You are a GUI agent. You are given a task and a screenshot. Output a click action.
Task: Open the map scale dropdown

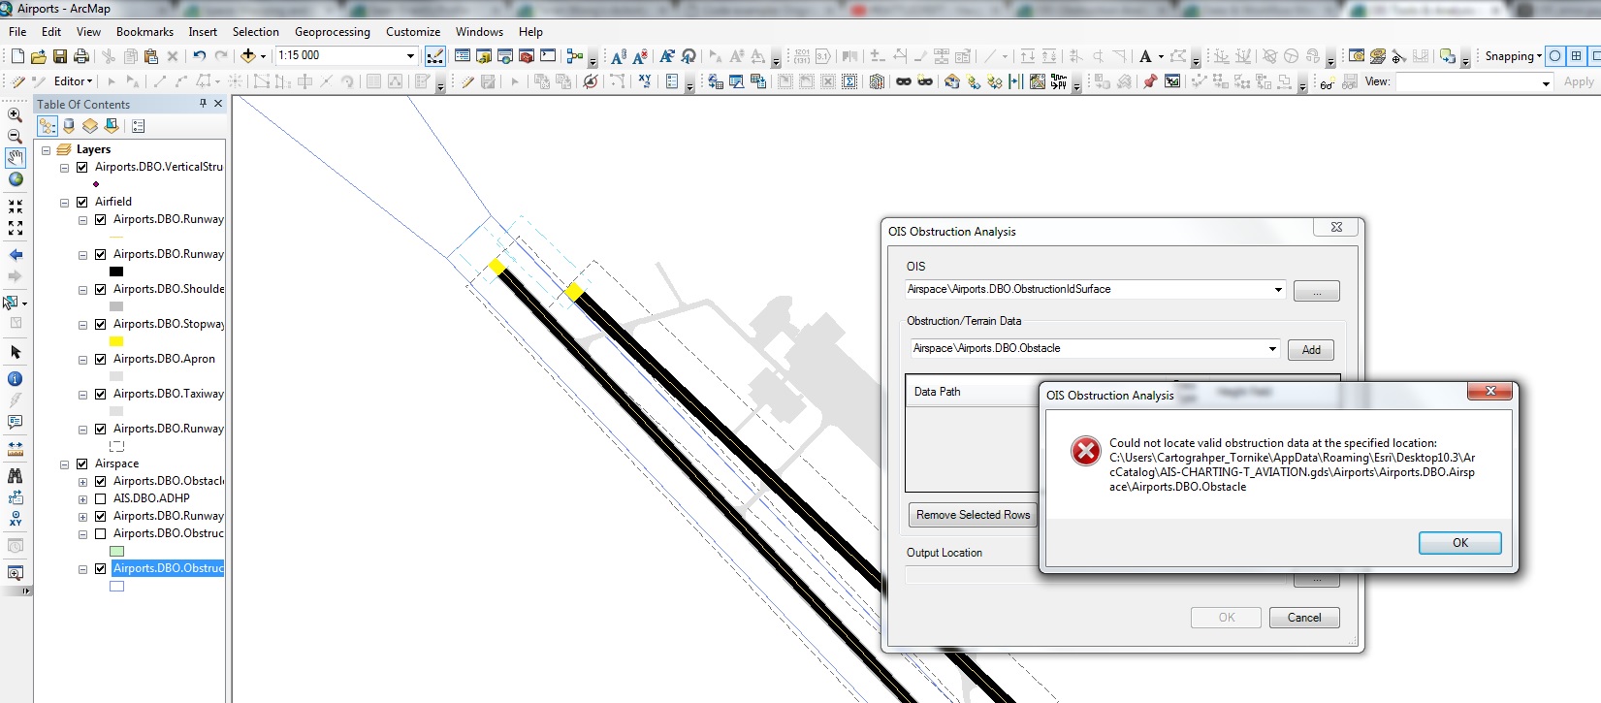[410, 56]
